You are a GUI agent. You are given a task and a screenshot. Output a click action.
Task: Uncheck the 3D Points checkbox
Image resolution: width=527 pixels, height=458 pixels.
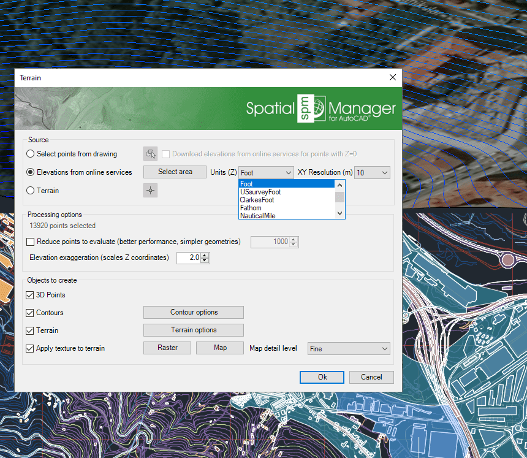[31, 295]
